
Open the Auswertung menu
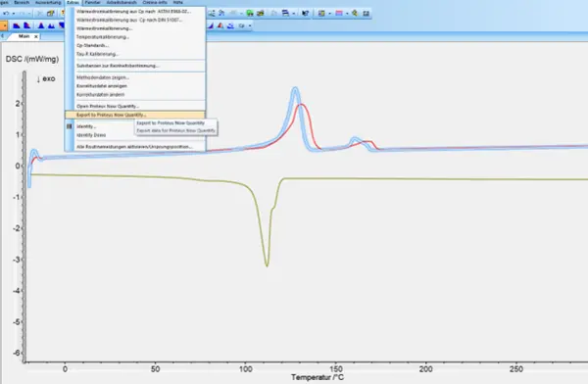(x=48, y=2)
